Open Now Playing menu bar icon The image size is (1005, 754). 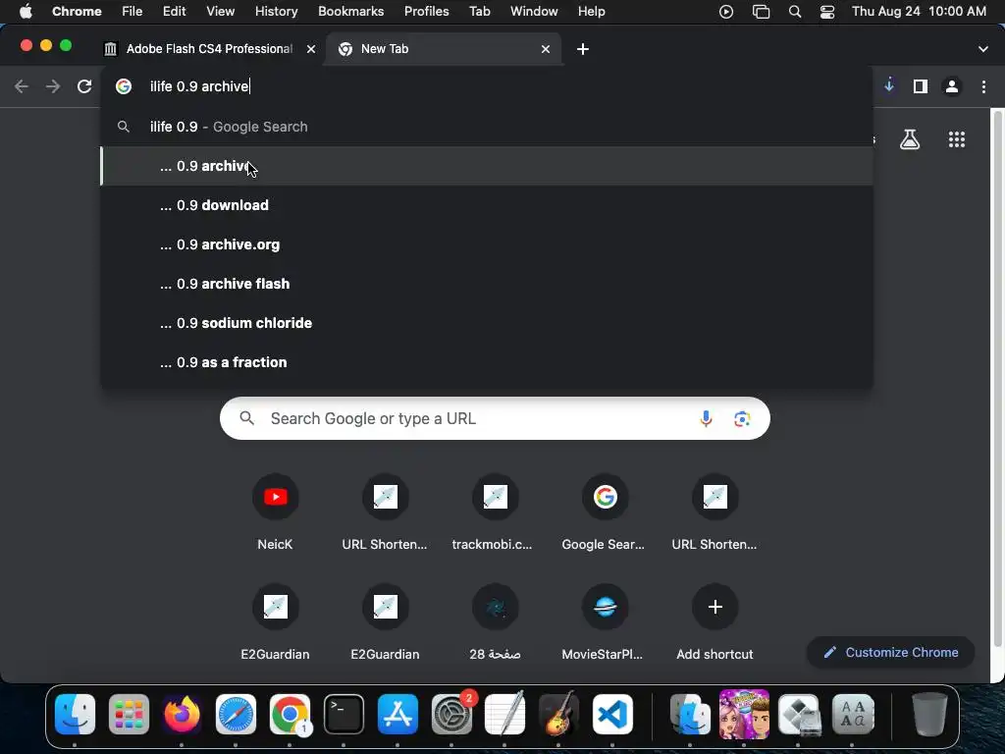(x=725, y=12)
